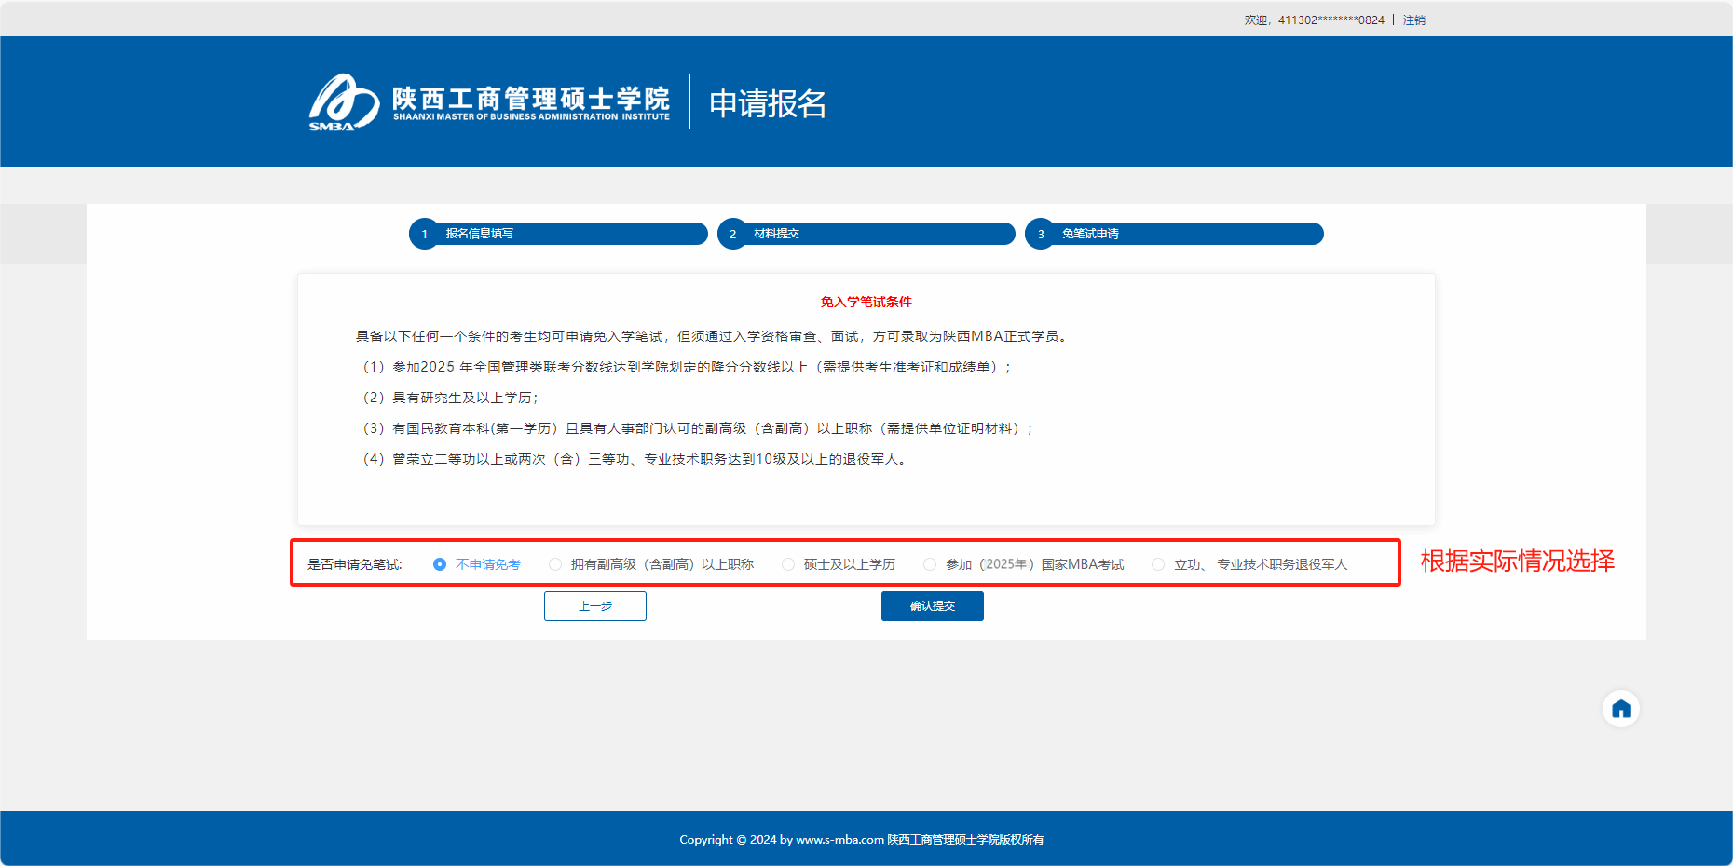Select the 免笔试申请 step label
Image resolution: width=1733 pixels, height=866 pixels.
point(1090,234)
